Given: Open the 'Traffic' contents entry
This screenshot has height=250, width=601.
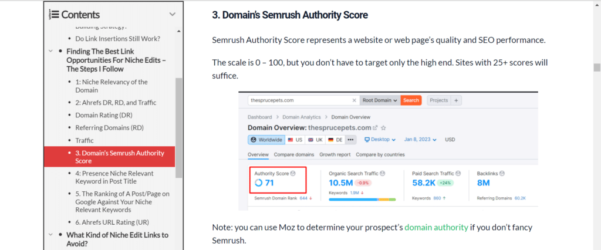Looking at the screenshot, I should coord(85,140).
